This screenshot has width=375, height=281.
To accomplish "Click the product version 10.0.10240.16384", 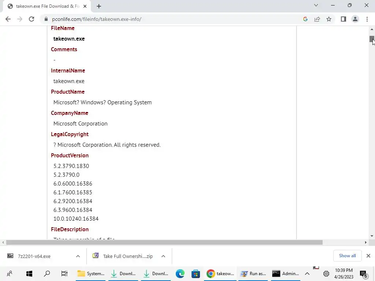I will pos(76,219).
